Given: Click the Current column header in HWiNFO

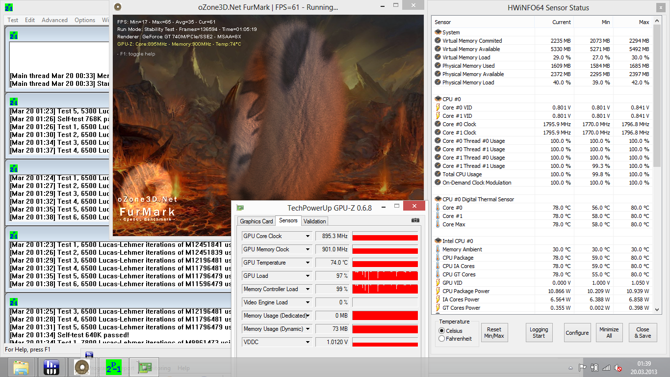Looking at the screenshot, I should [554, 22].
